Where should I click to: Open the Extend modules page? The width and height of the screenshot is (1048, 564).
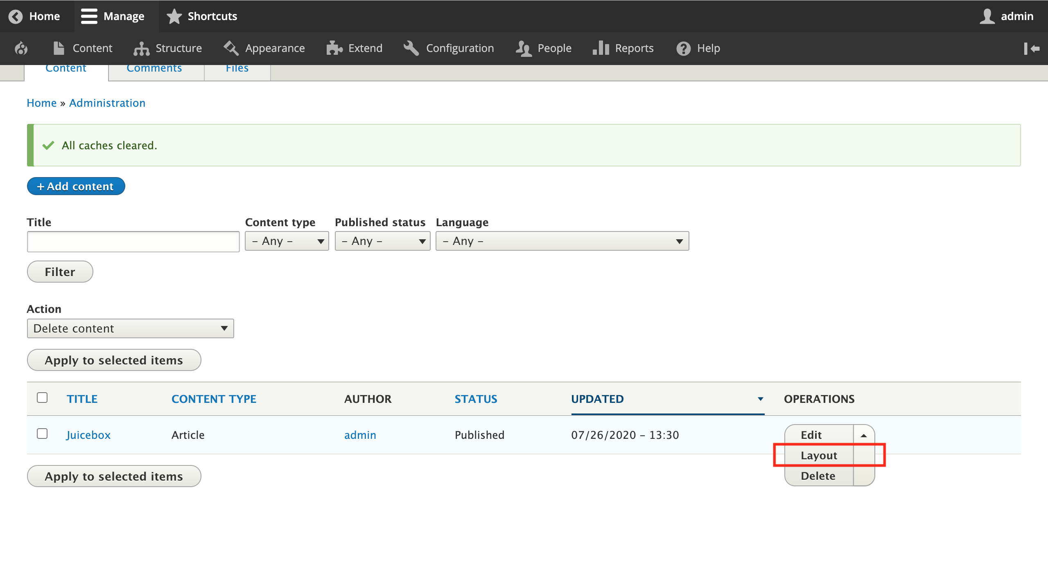click(365, 48)
